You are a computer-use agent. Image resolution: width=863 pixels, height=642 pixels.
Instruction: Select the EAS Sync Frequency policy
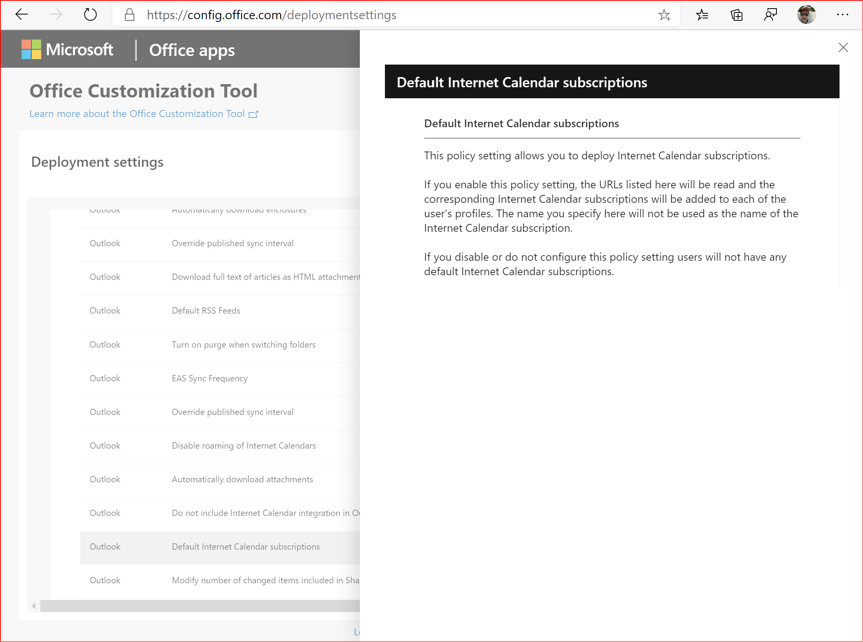tap(209, 378)
